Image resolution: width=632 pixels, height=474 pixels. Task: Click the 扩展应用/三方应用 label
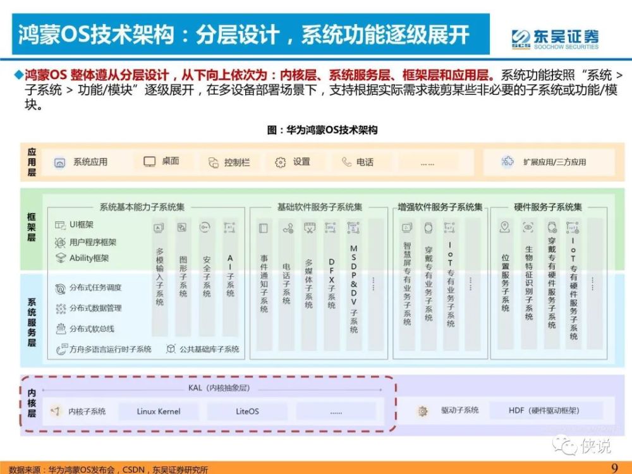coord(555,162)
